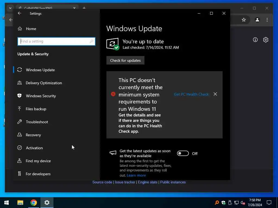Click the Files backup arrow icon
Image resolution: width=278 pixels, height=208 pixels.
[20, 109]
